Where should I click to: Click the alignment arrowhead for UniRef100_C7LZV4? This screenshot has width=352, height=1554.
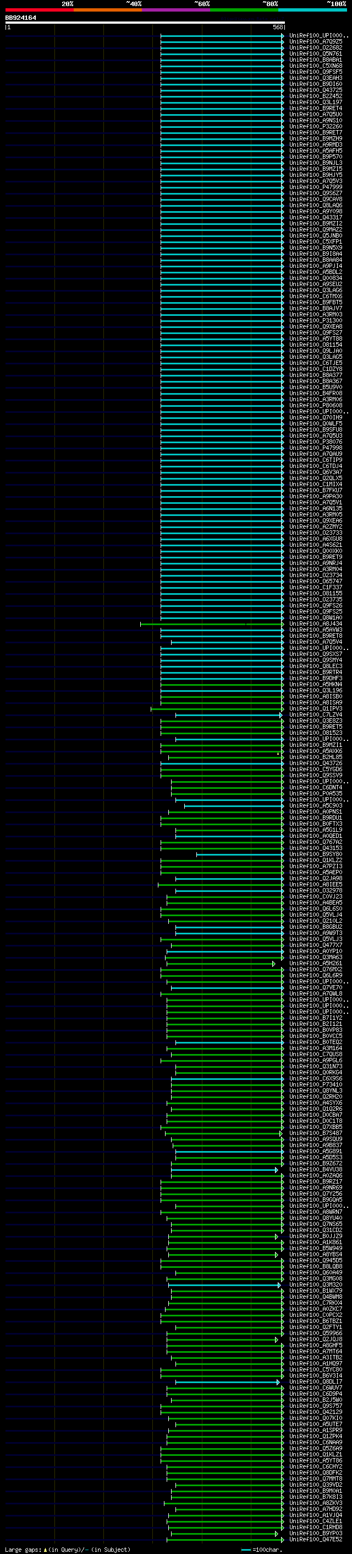pos(281,716)
